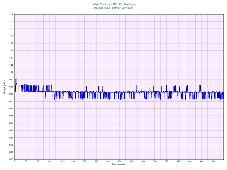This screenshot has height=170, width=227.
Task: Click the 1.13 y-axis tick label
Action: click(x=11, y=29)
